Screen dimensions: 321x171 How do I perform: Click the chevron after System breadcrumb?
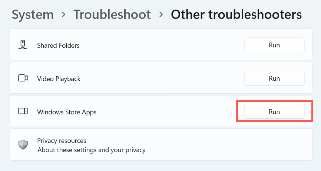click(63, 15)
